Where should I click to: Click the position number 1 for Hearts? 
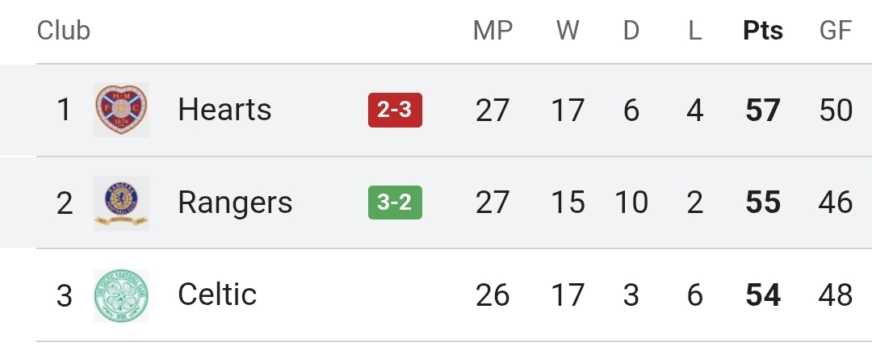pyautogui.click(x=64, y=110)
